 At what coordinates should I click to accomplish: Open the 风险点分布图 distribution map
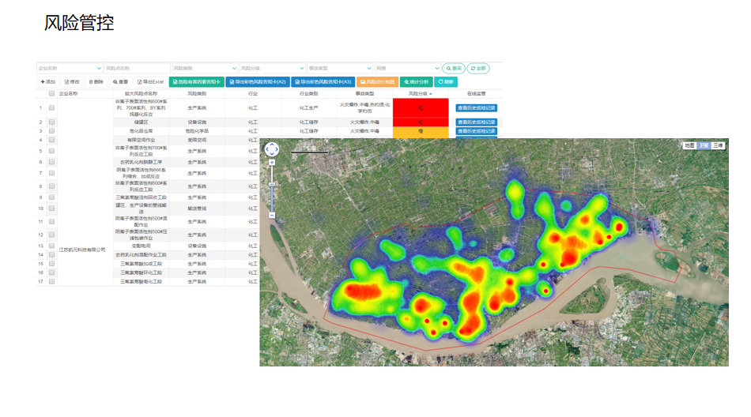[376, 82]
